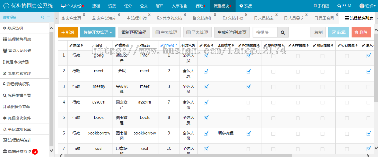The height and width of the screenshot is (157, 378).
Task: Open the 模块开发管理 dropdown
Action: click(97, 32)
